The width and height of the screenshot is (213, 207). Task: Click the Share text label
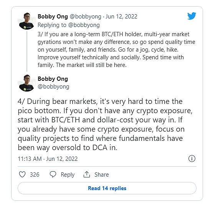102,175
